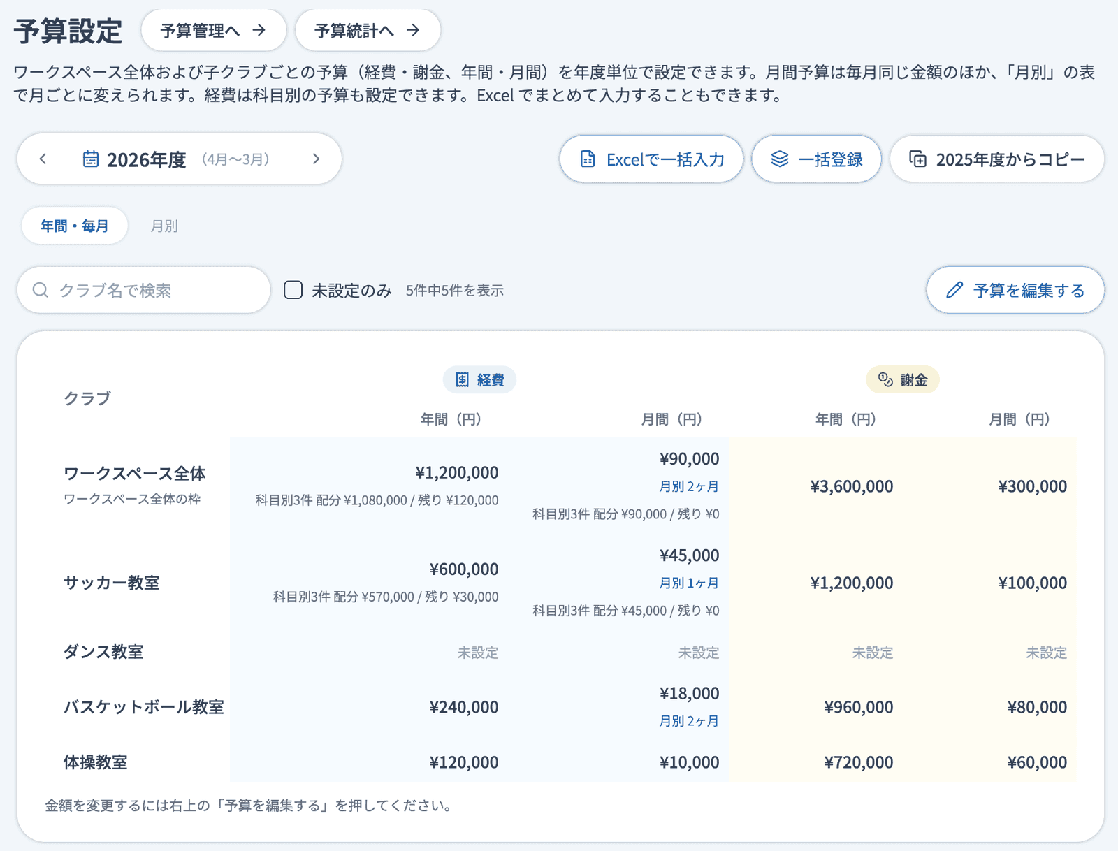
Task: Select the ダンス教室 row name
Action: pos(103,652)
